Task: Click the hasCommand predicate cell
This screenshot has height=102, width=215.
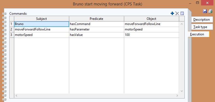Action: pos(97,24)
